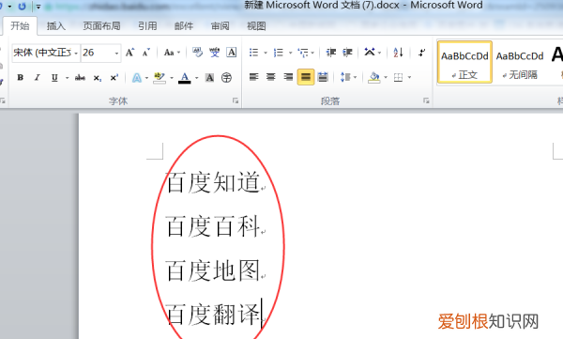Center the paragraph text

(x=271, y=77)
